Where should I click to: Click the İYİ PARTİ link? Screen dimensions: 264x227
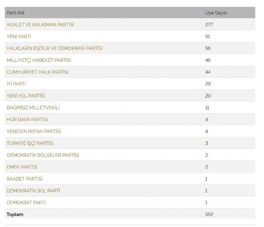[16, 84]
